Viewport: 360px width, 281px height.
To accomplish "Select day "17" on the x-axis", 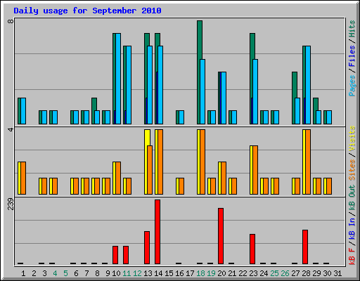I will [190, 273].
